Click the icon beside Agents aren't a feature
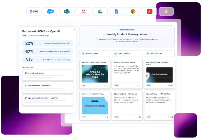 [26, 98]
